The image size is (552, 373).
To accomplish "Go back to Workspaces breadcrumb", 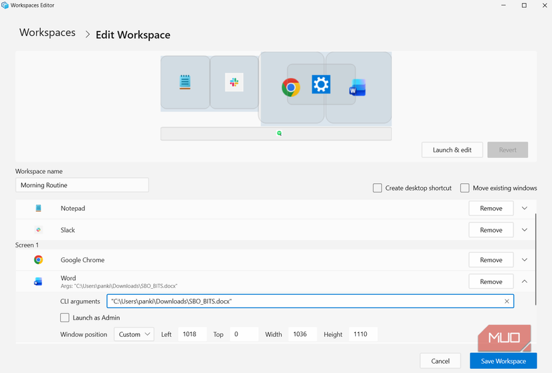I will (x=48, y=33).
